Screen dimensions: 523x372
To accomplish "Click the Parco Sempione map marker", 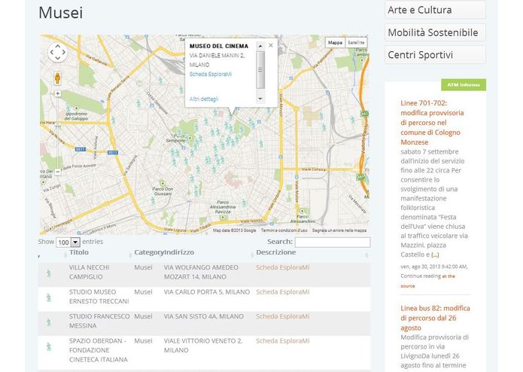I will coord(190,138).
